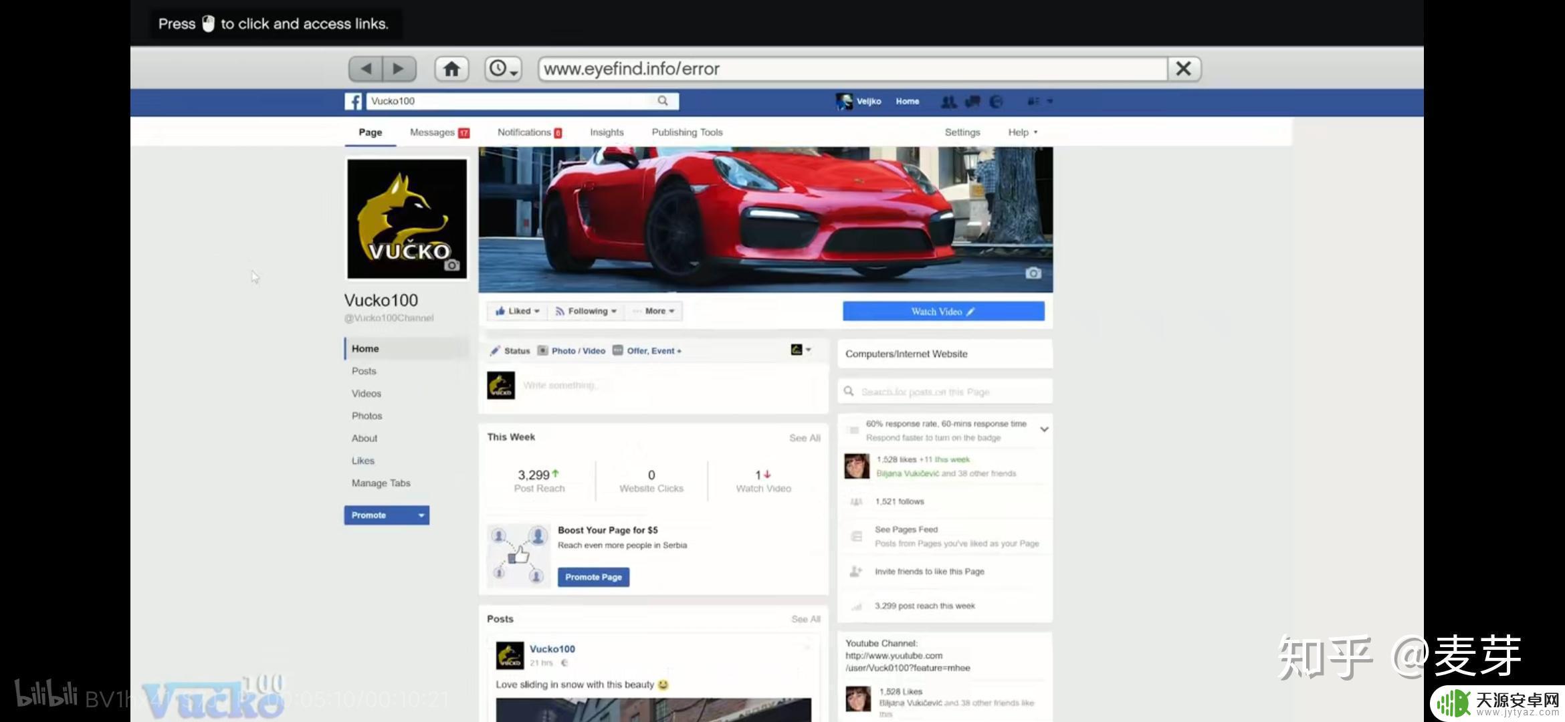
Task: Open the Liked dropdown
Action: coord(517,312)
